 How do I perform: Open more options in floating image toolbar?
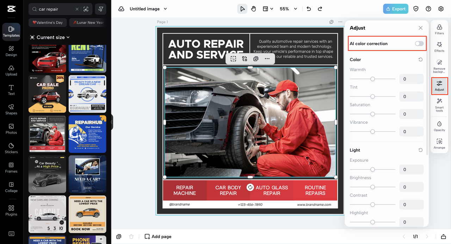coord(267,59)
